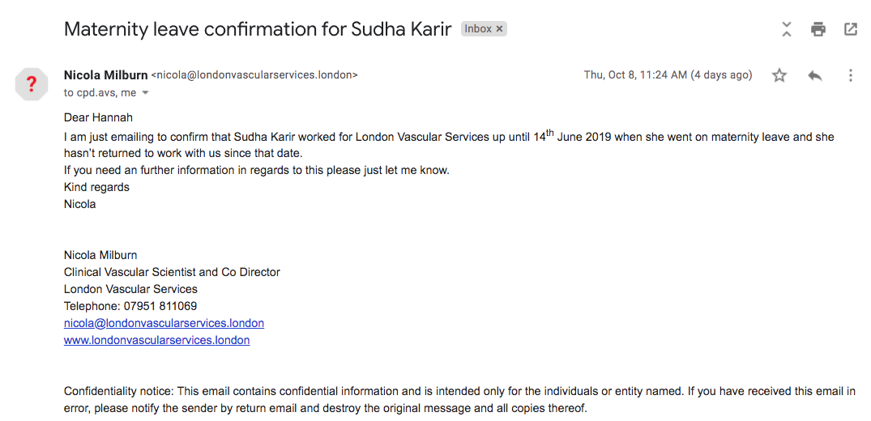Click the collapse all arrows icon
The width and height of the screenshot is (871, 421).
click(x=786, y=30)
